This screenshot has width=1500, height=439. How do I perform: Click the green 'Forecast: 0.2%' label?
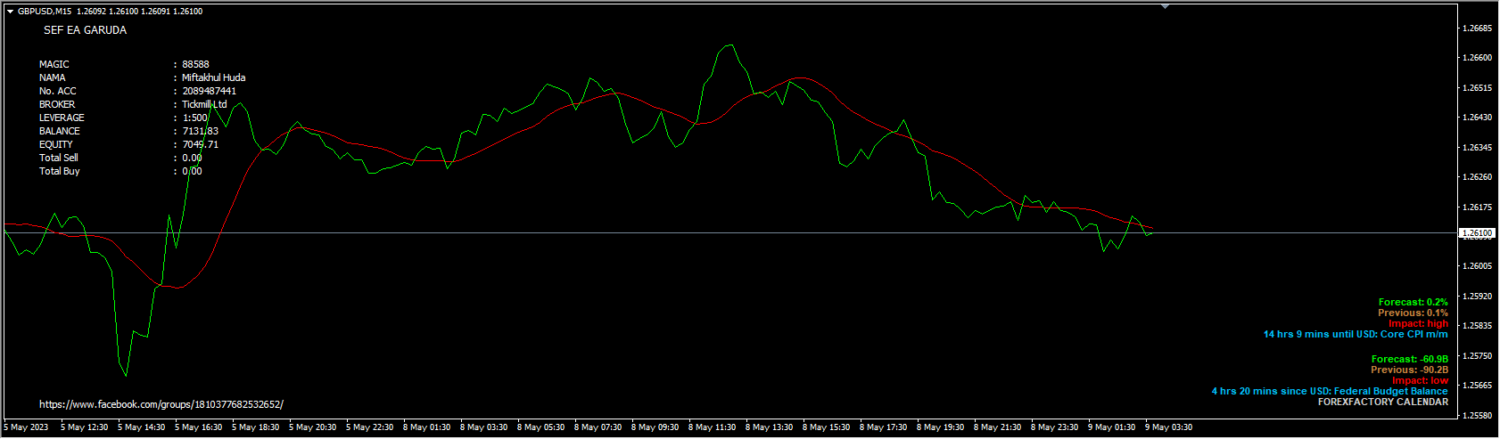[x=1413, y=303]
